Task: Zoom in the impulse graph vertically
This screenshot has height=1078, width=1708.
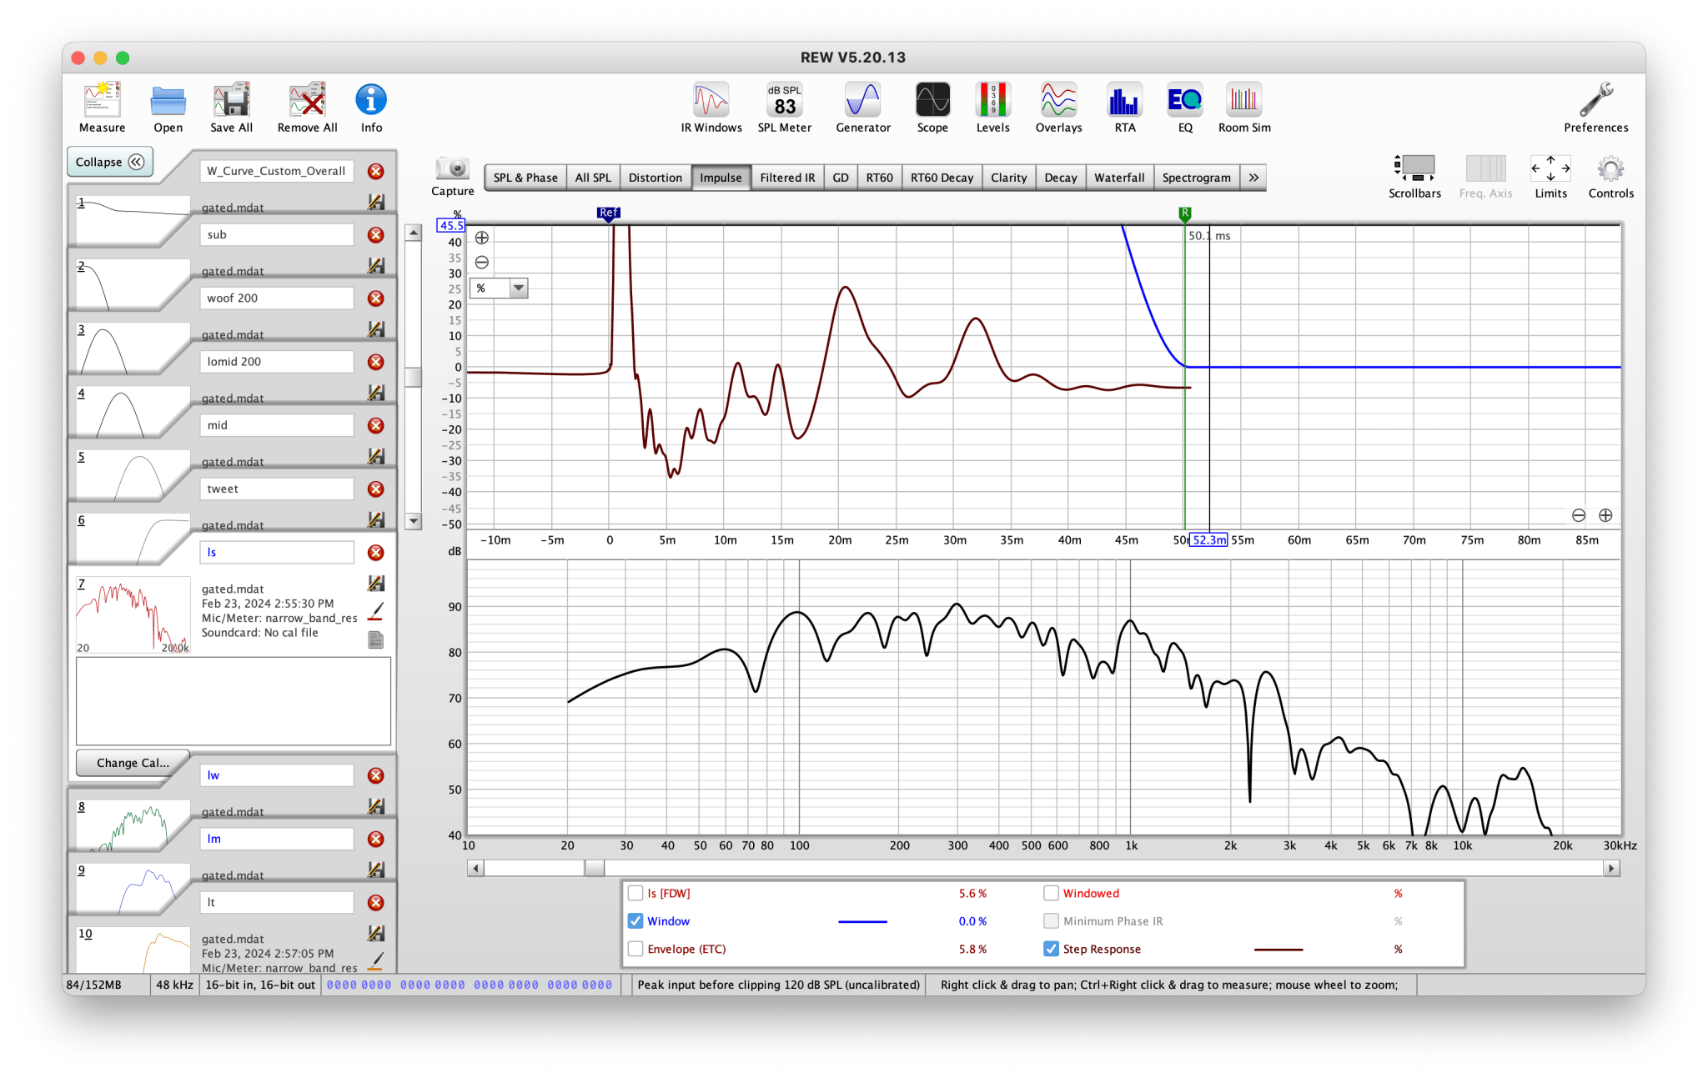Action: (x=482, y=238)
